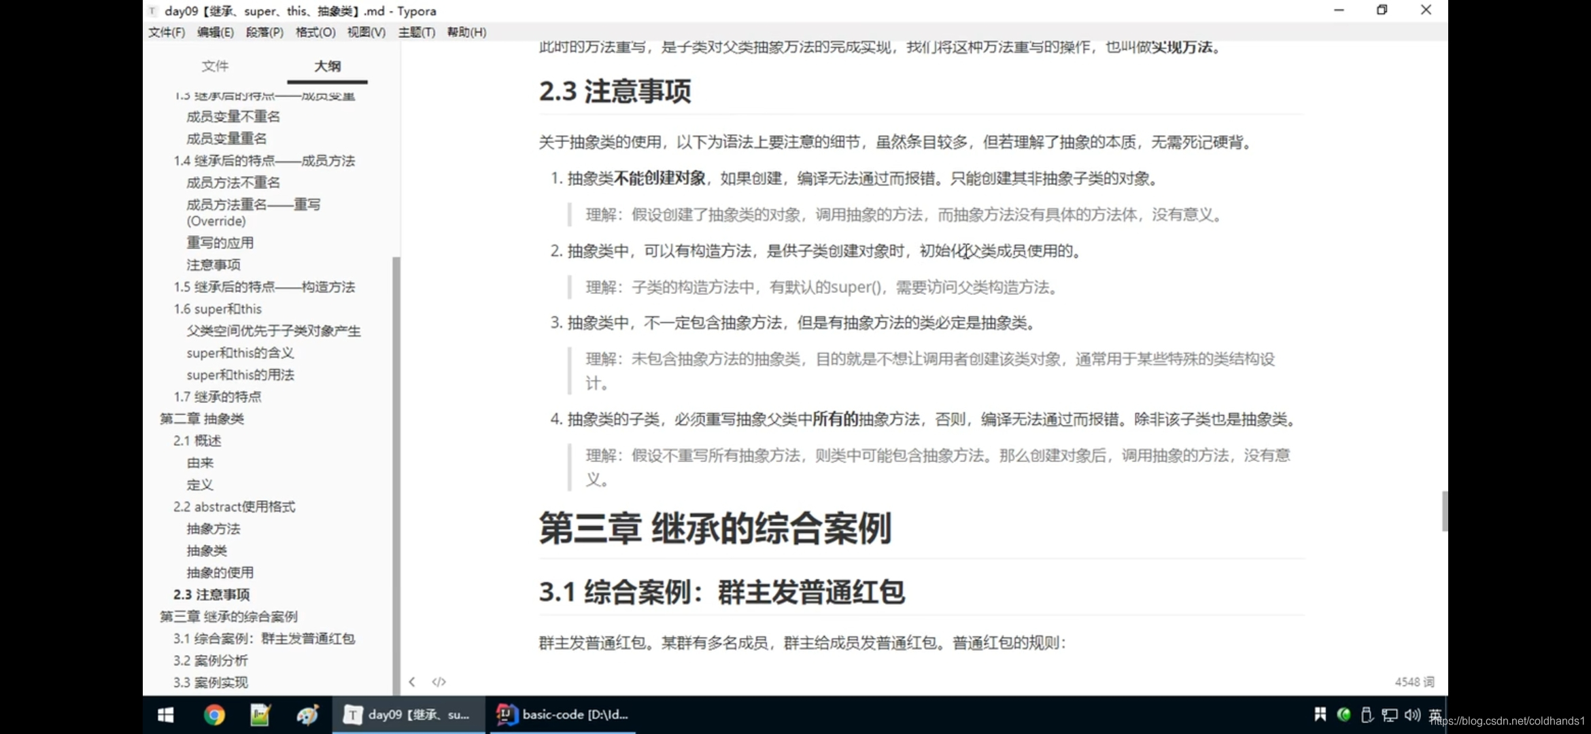The height and width of the screenshot is (734, 1591).
Task: Open the 视图(V) menu
Action: coord(366,32)
